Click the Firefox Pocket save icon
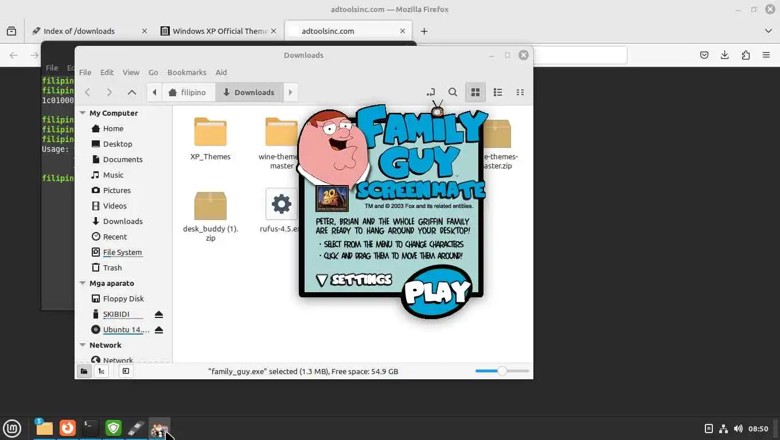780x440 pixels. (704, 55)
